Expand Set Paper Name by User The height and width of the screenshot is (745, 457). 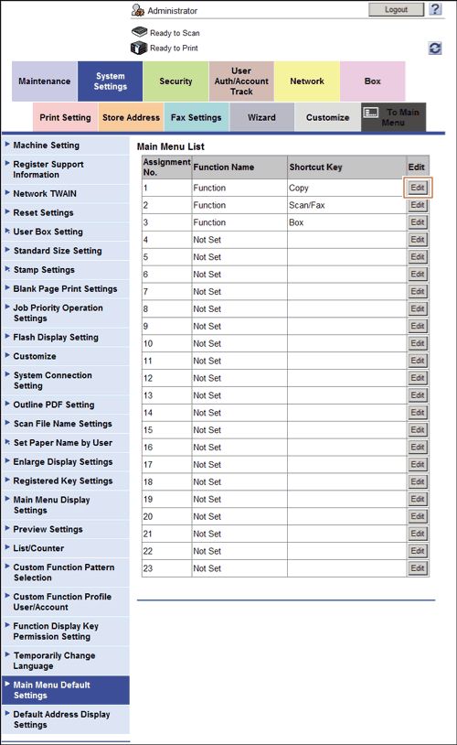pyautogui.click(x=65, y=443)
